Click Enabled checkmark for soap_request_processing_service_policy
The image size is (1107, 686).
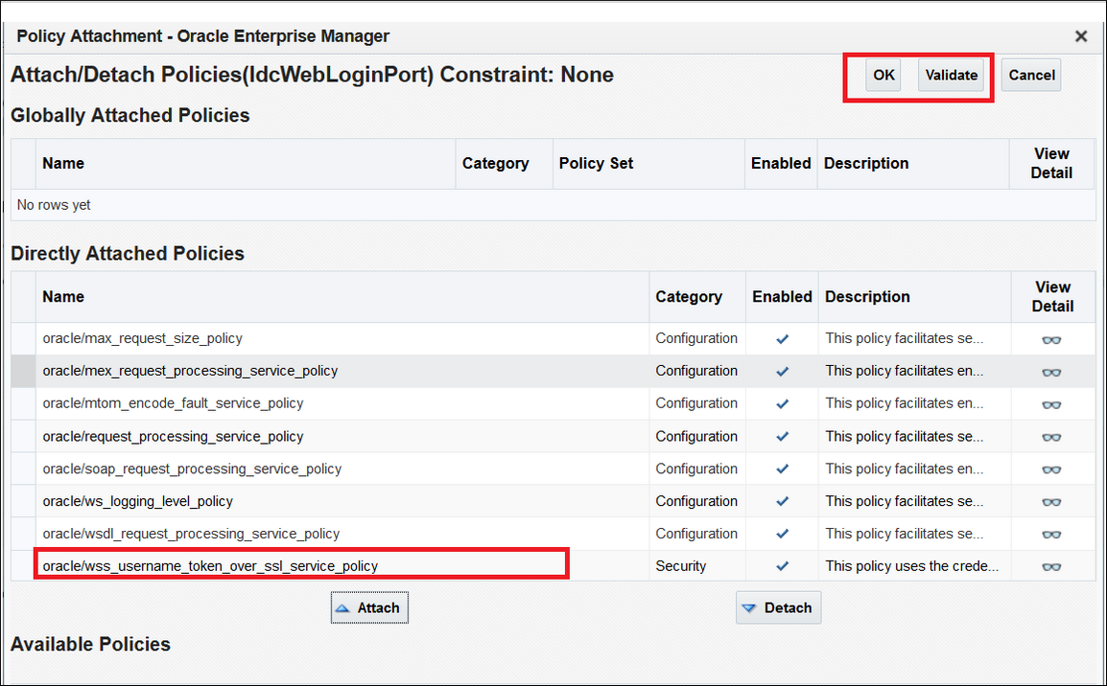(x=782, y=469)
